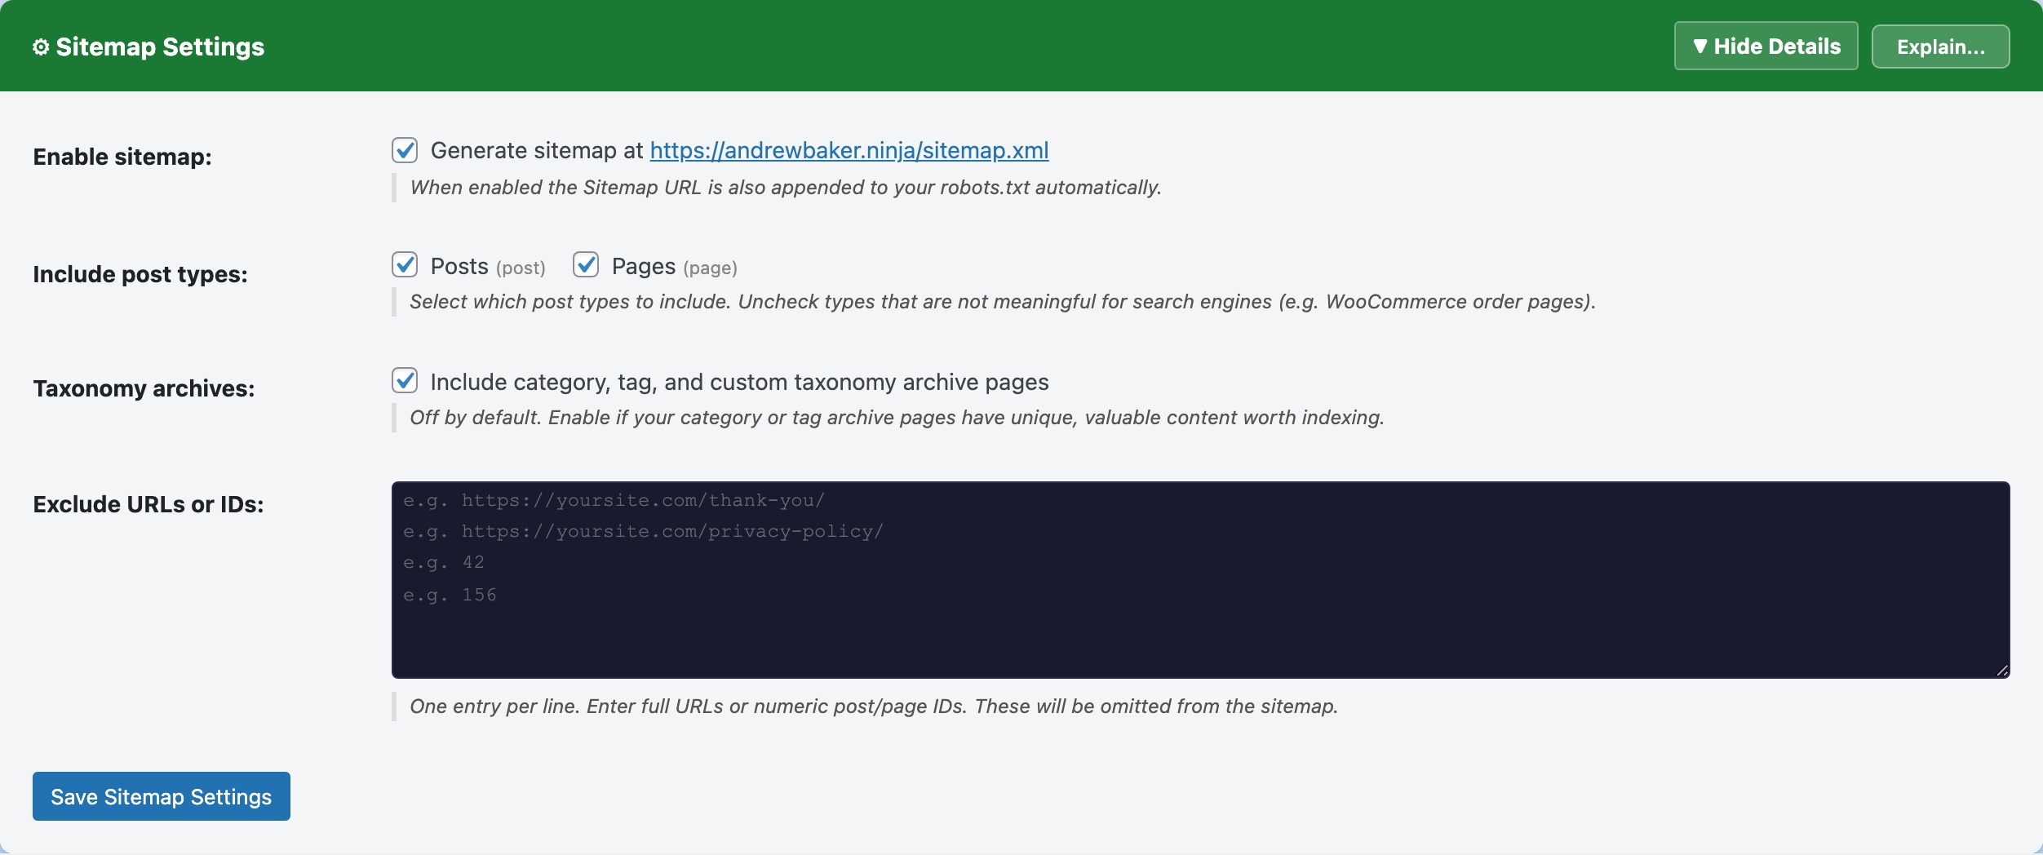Click the gear icon beside Sitemap Settings
The image size is (2043, 855).
[40, 47]
